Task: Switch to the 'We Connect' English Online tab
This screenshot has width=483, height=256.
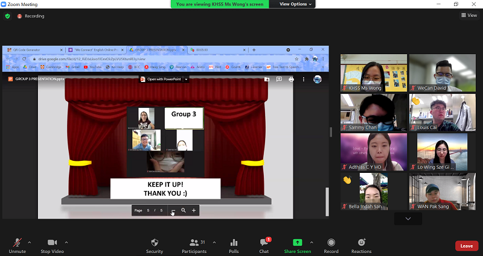Action: [x=94, y=49]
